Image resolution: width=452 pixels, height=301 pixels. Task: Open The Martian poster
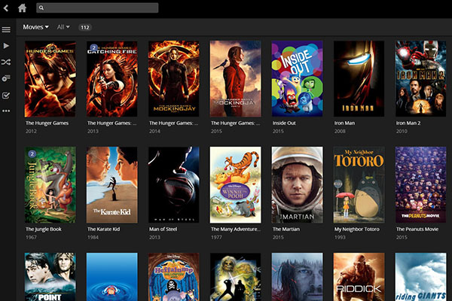298,185
